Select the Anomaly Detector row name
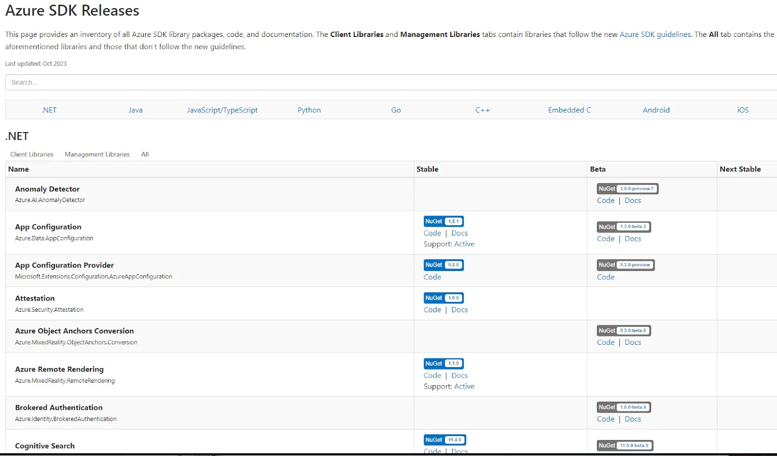The image size is (777, 456). click(x=47, y=189)
